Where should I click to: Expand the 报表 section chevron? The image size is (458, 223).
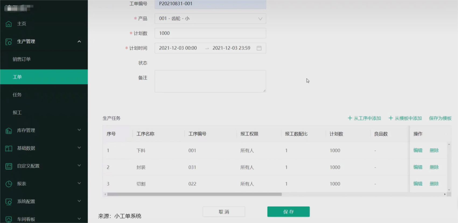79,184
